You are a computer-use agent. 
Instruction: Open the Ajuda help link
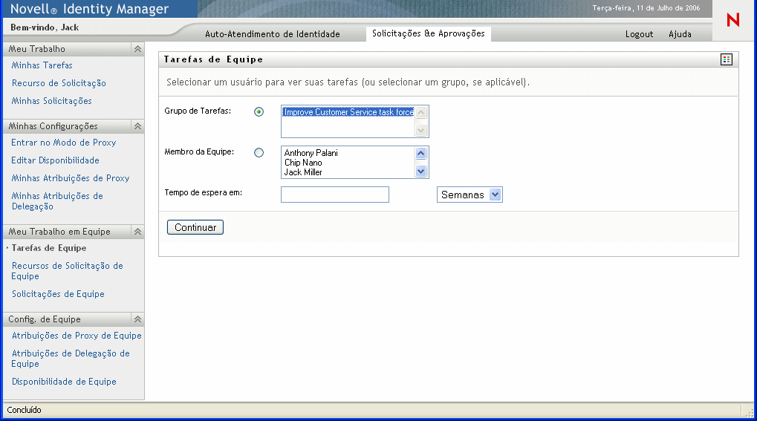click(x=680, y=34)
